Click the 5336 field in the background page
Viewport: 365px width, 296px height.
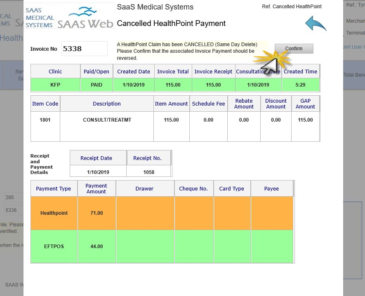pos(14,210)
